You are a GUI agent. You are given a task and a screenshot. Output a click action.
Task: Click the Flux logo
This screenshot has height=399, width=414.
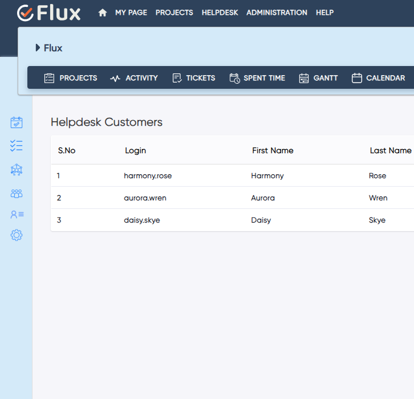(x=49, y=13)
